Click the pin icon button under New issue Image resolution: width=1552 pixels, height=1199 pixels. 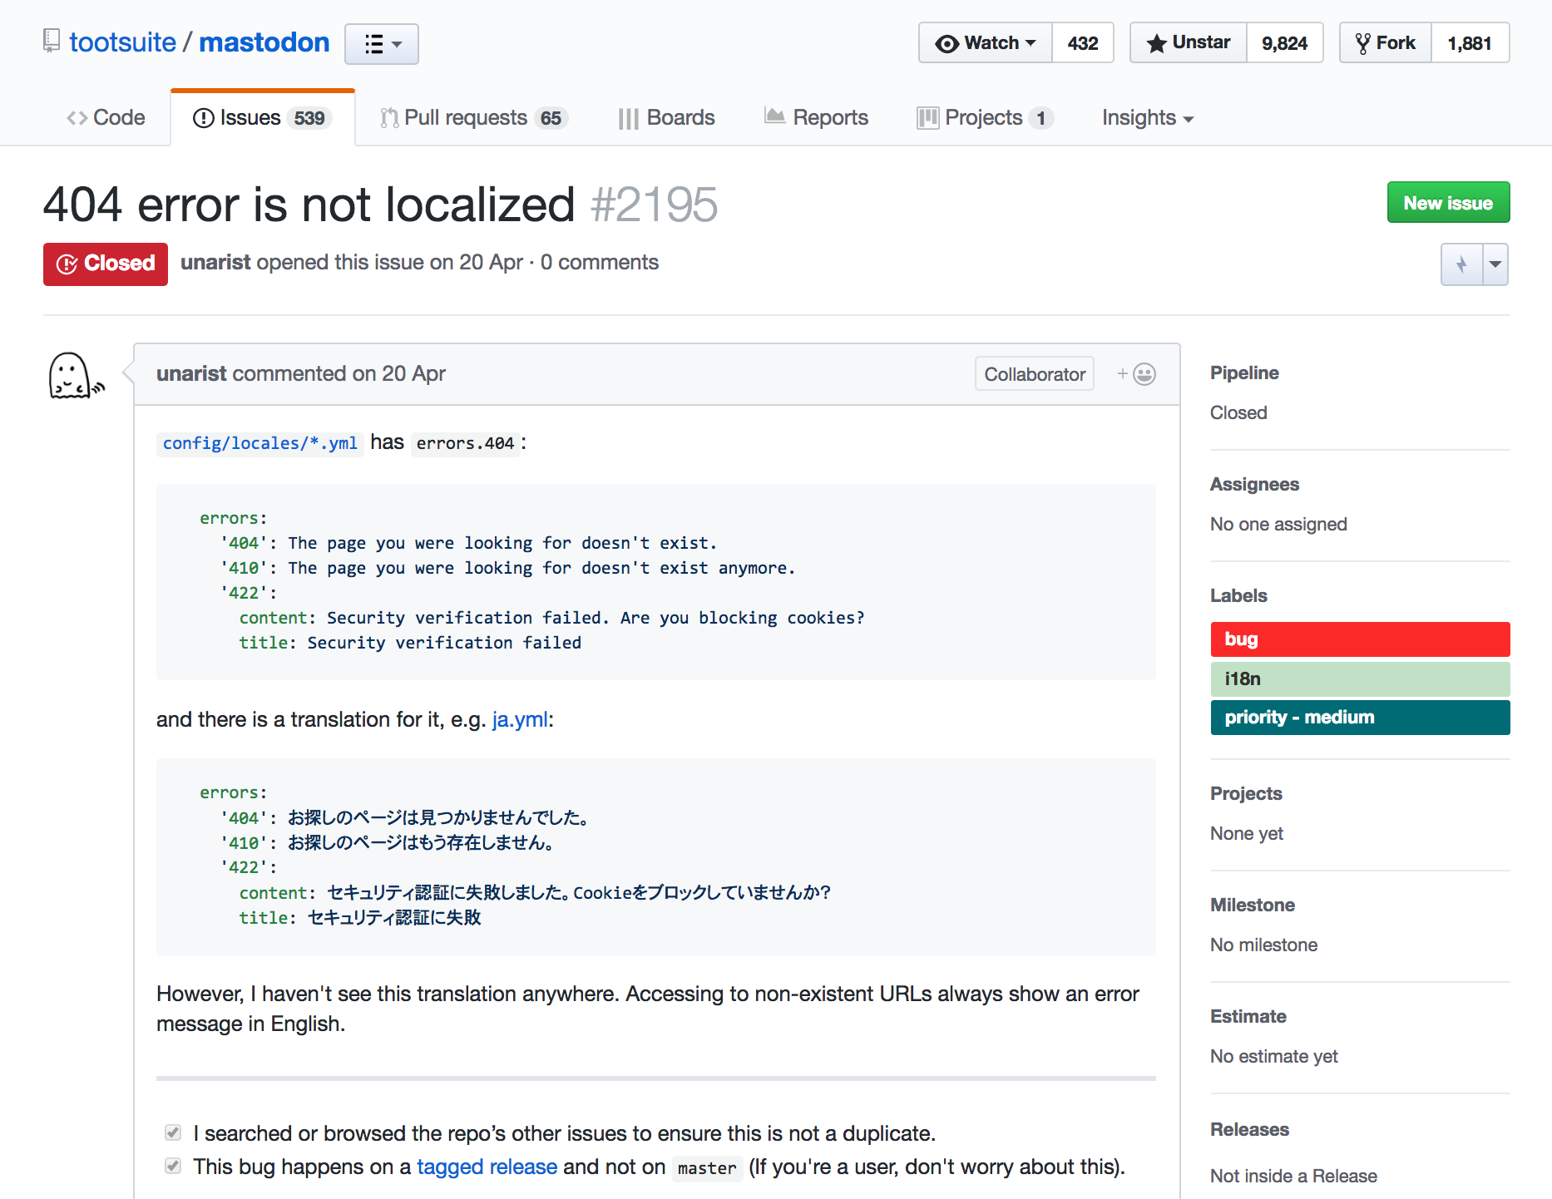1461,264
